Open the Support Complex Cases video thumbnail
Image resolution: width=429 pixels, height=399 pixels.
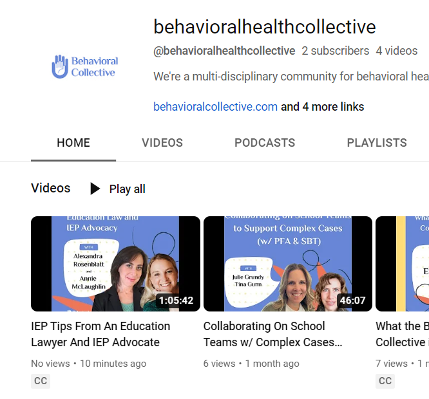click(x=288, y=264)
